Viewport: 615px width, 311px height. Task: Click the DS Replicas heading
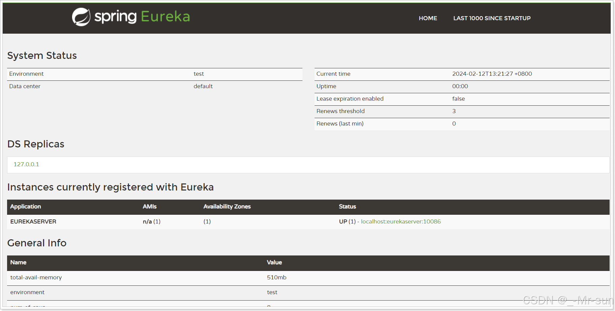(x=36, y=144)
